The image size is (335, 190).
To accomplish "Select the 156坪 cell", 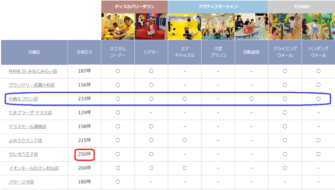I will [x=84, y=85].
